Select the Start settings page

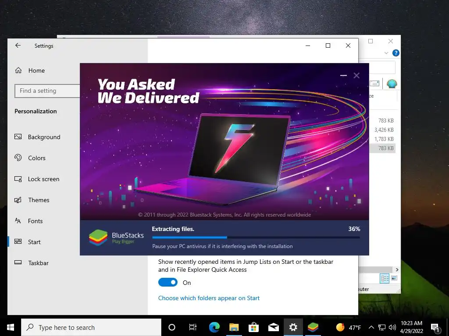click(x=34, y=242)
